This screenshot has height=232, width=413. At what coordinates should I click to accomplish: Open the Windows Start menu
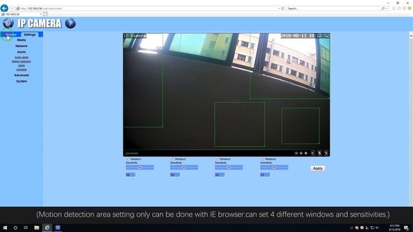pos(5,227)
